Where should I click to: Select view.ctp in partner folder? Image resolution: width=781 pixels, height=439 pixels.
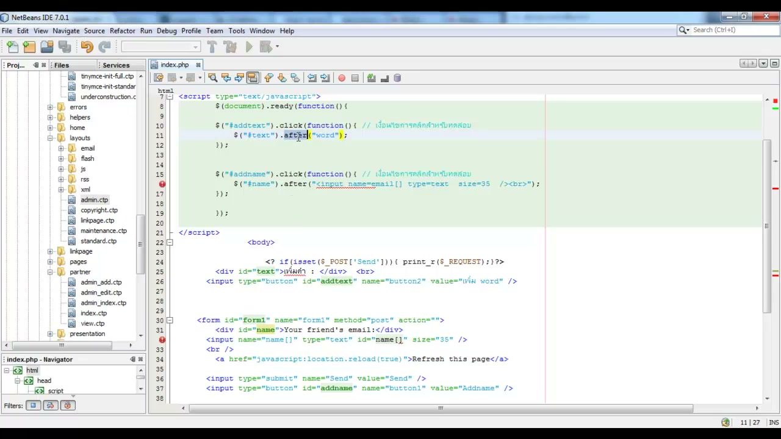pos(92,324)
